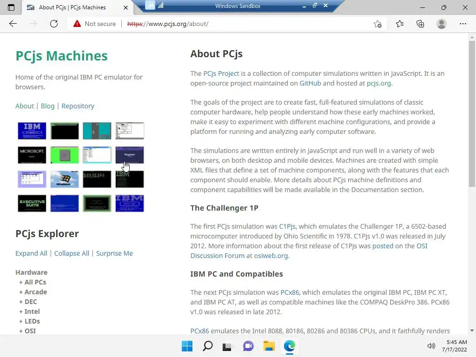The width and height of the screenshot is (476, 357).
Task: Click Collapse All in PCjs Explorer
Action: [72, 253]
